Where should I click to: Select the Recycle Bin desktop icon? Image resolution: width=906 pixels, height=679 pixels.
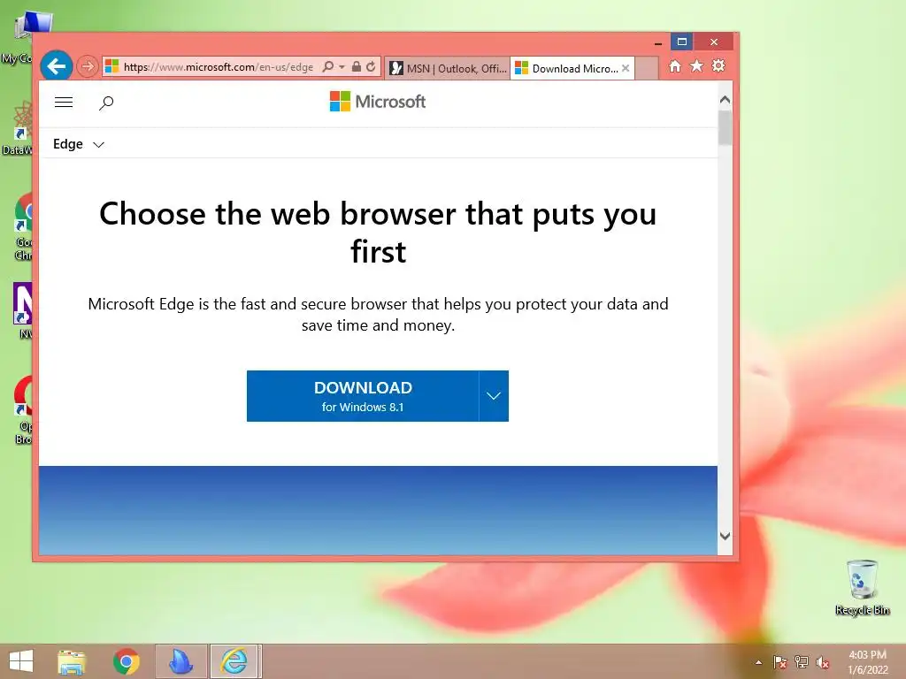click(862, 587)
